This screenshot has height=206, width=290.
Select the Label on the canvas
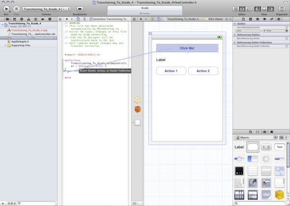[161, 60]
